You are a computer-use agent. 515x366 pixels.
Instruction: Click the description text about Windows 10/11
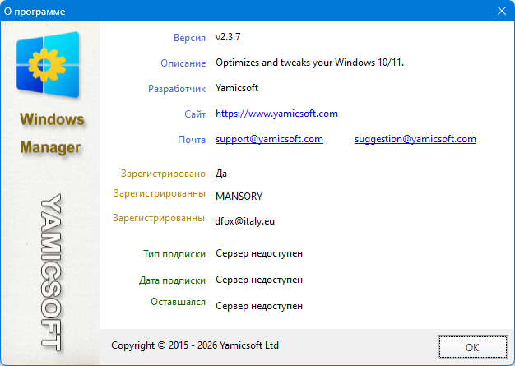(x=309, y=63)
